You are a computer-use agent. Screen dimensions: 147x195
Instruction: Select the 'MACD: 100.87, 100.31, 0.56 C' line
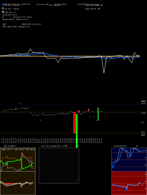click(16, 19)
